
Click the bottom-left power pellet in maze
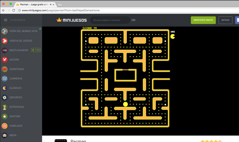tap(86, 105)
